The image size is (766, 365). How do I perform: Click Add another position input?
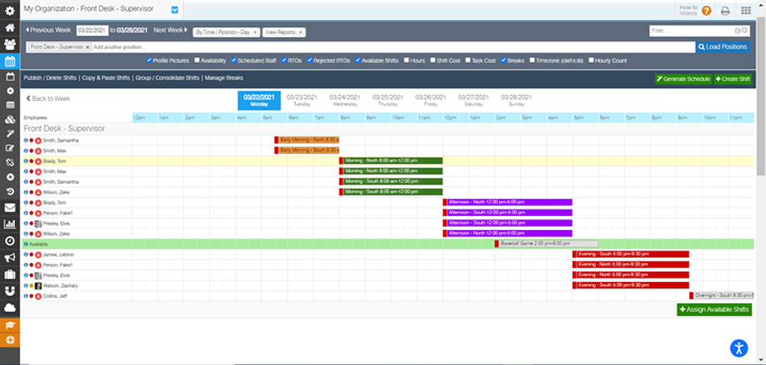(119, 47)
